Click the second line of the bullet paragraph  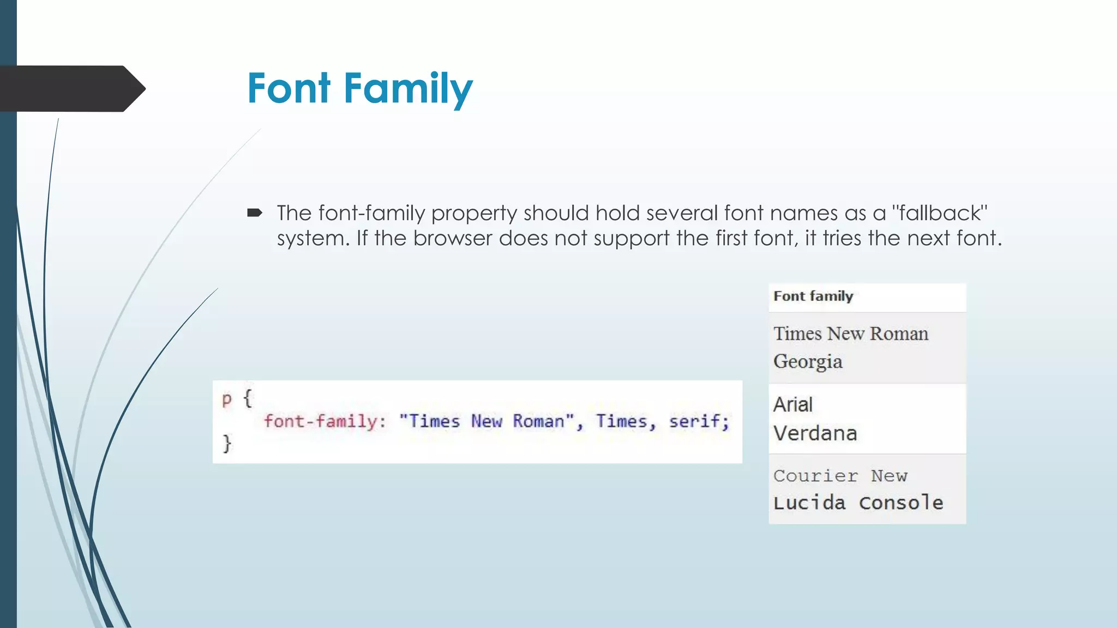click(x=639, y=238)
